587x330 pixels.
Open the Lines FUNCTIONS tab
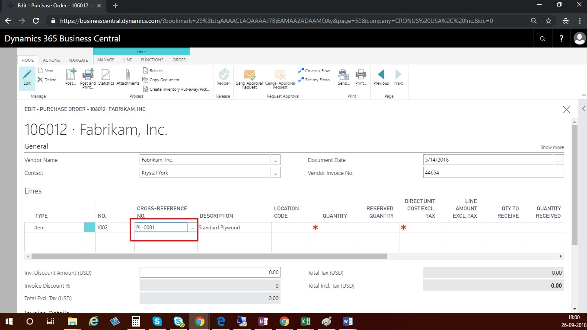[152, 60]
